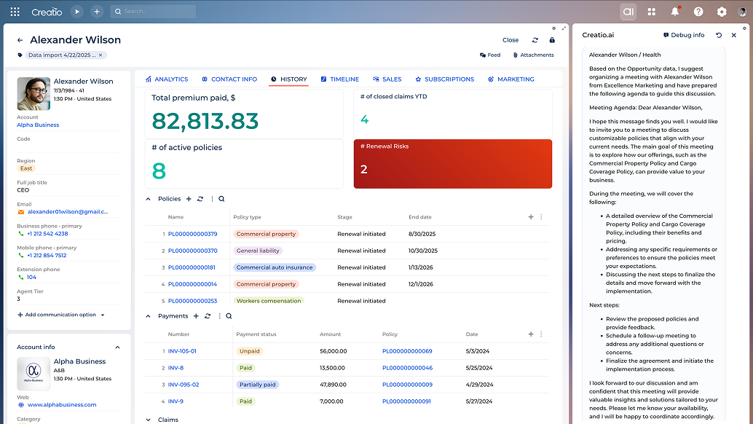
Task: Click Alexander Wilson's profile photo
Action: 33,94
